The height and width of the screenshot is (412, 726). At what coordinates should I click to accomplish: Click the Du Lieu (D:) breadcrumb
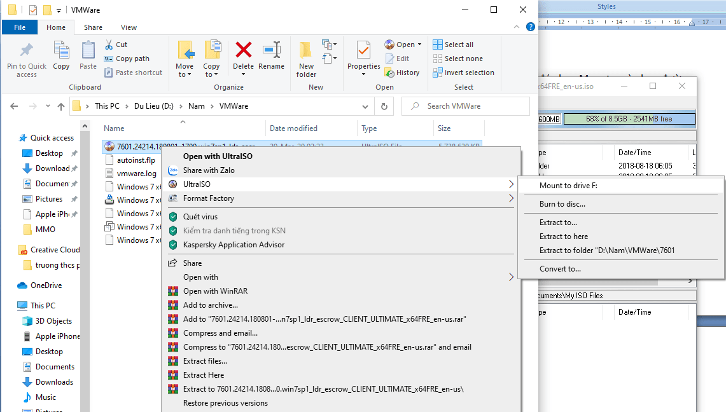tap(154, 106)
